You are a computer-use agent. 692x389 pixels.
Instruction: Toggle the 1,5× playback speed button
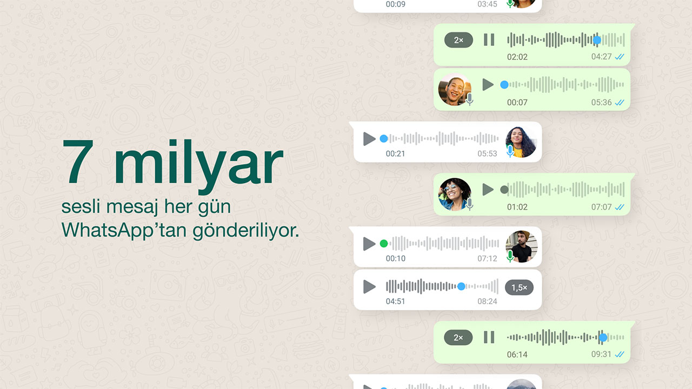click(x=519, y=287)
